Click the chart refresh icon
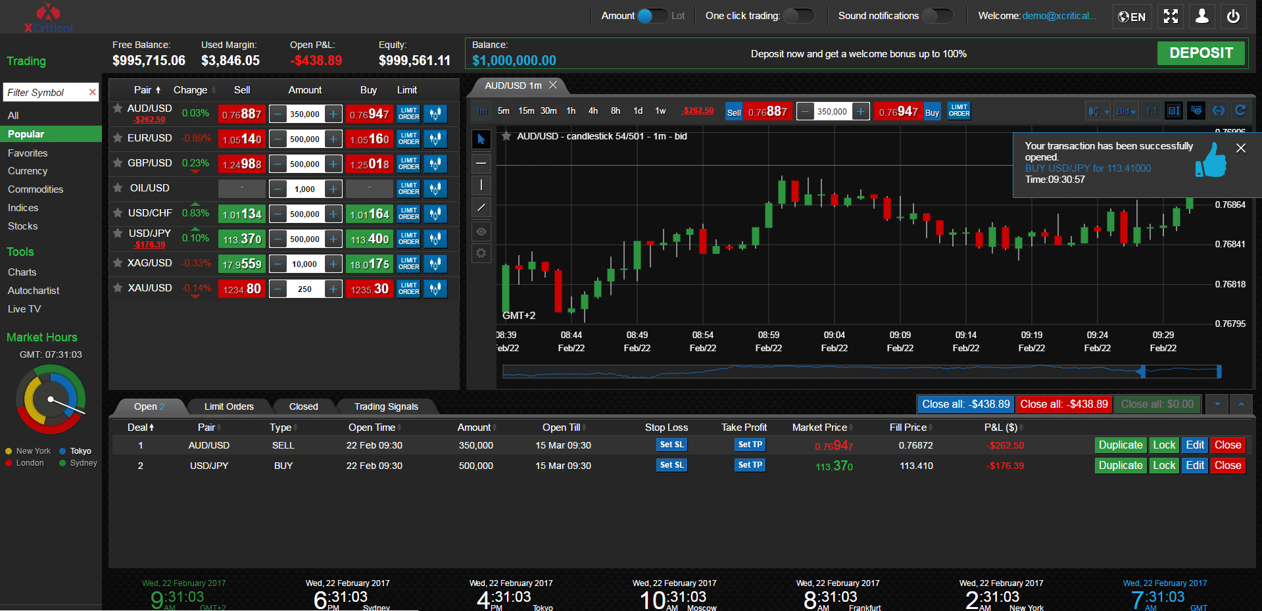 1240,111
